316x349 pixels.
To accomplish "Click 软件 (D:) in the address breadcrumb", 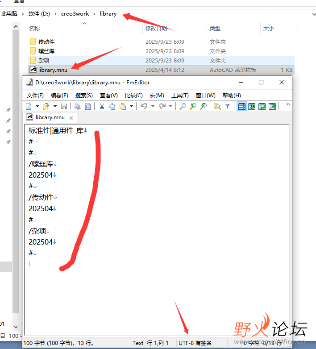I will point(39,14).
